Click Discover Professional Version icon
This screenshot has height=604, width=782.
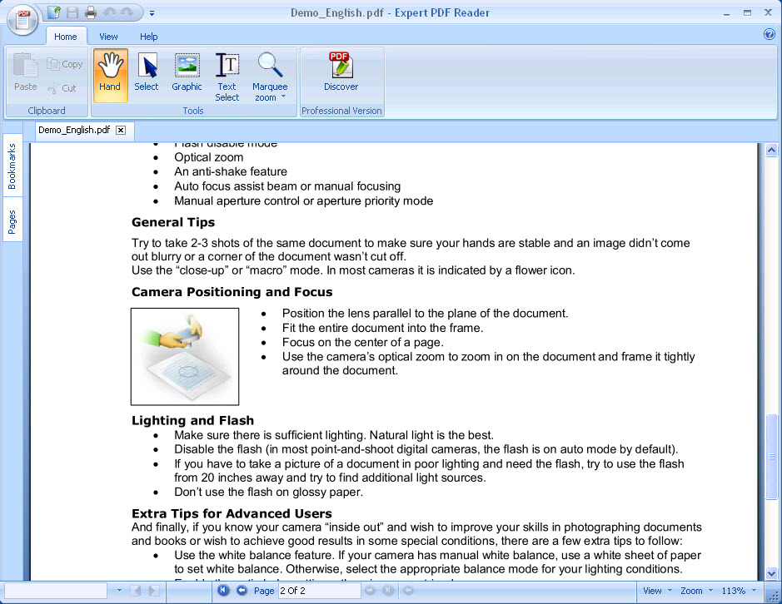341,72
